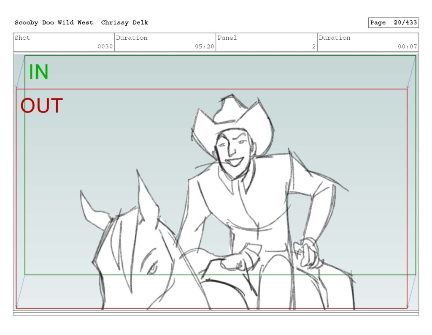Viewport: 432px width, 335px height.
Task: Click the 'Chrissy Delk' name text
Action: pos(124,23)
